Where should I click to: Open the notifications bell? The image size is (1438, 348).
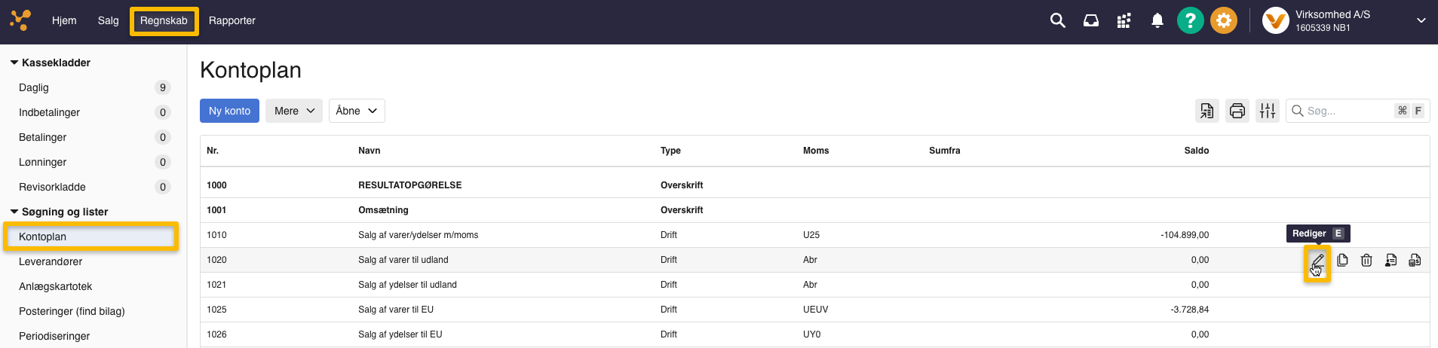(x=1157, y=21)
